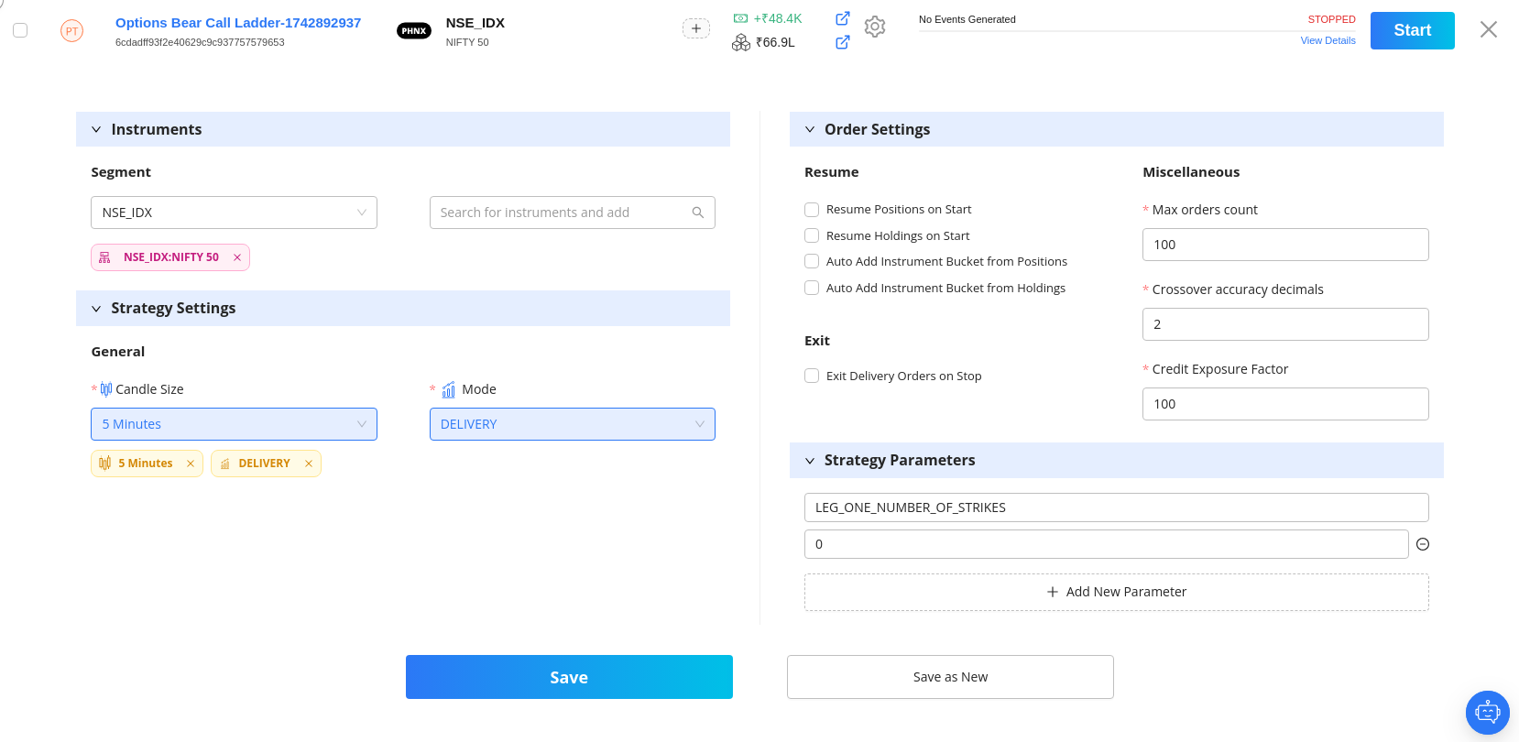1519x742 pixels.
Task: Click the plus icon beside NSE_IDX
Action: pos(696,28)
